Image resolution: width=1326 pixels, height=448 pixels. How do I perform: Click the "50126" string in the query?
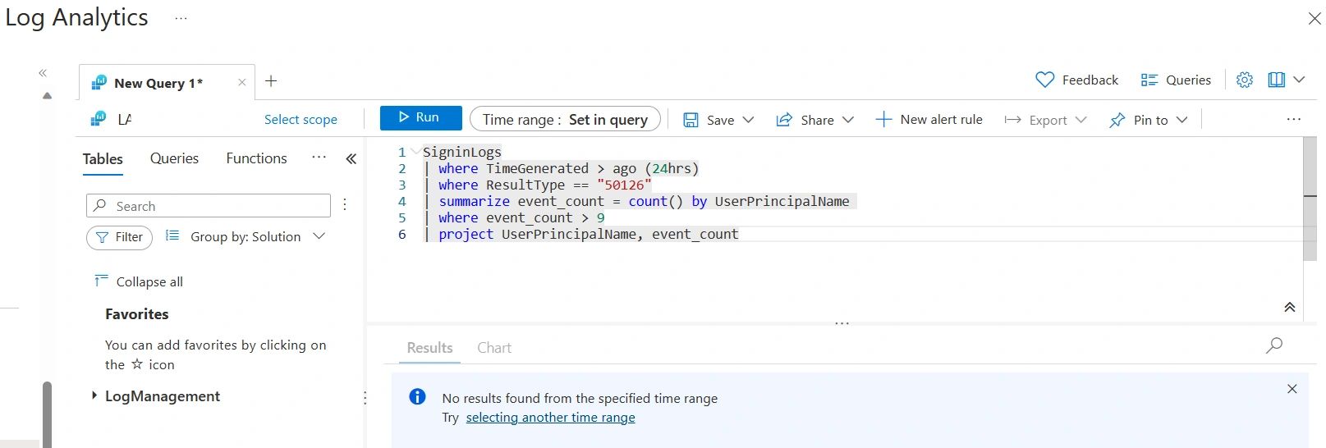[624, 185]
